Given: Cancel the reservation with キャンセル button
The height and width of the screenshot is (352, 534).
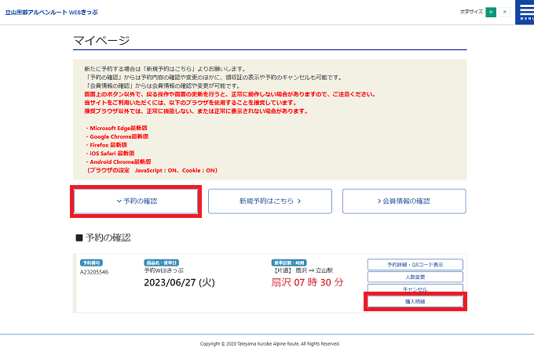Looking at the screenshot, I should click(415, 288).
